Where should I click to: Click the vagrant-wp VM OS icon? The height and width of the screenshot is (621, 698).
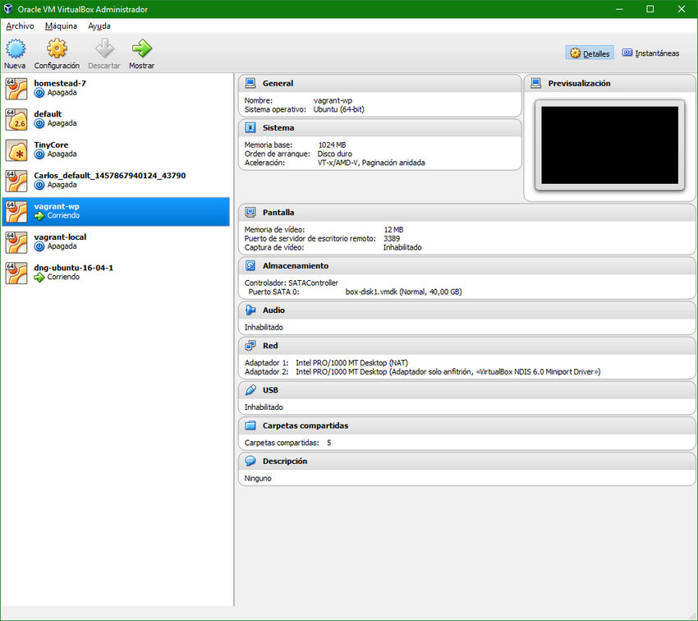(x=16, y=211)
